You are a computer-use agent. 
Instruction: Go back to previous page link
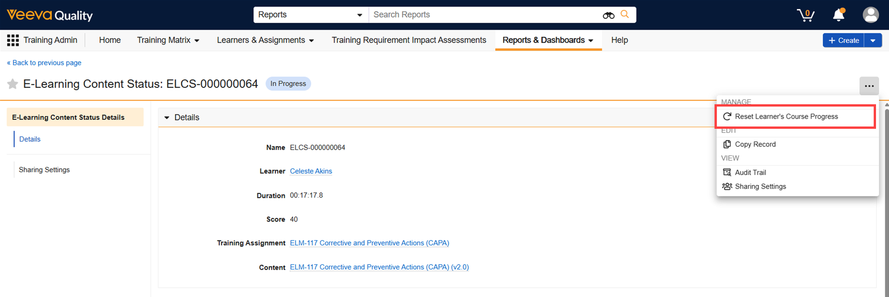tap(44, 63)
